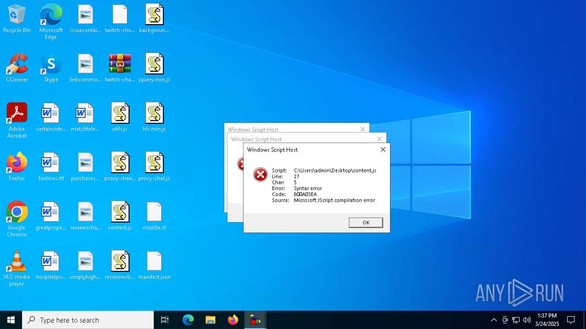Close the rearmost Windows Script Host dialog

tap(363, 129)
